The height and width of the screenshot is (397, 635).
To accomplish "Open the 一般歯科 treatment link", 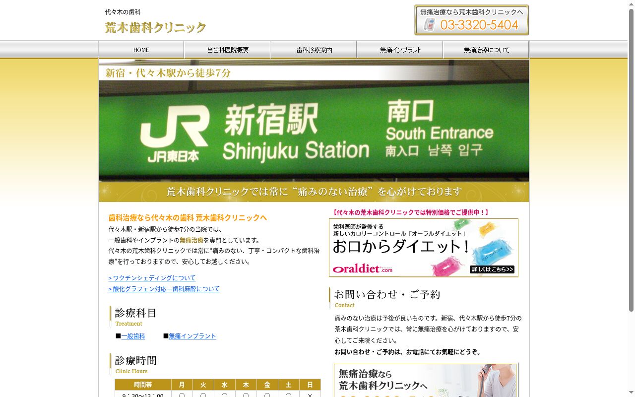I will 133,336.
